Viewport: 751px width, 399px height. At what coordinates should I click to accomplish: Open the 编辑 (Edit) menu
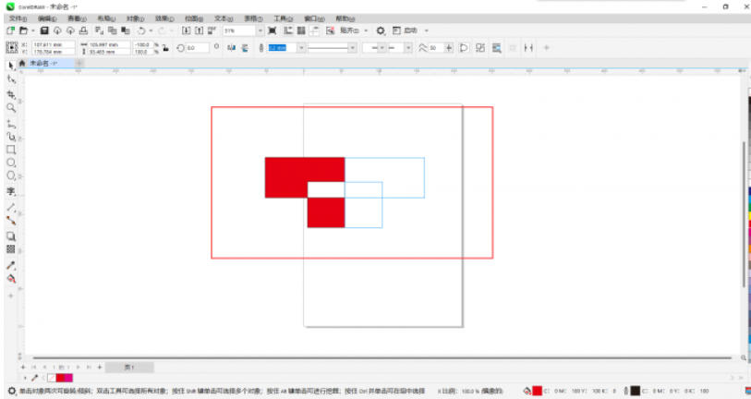(47, 18)
